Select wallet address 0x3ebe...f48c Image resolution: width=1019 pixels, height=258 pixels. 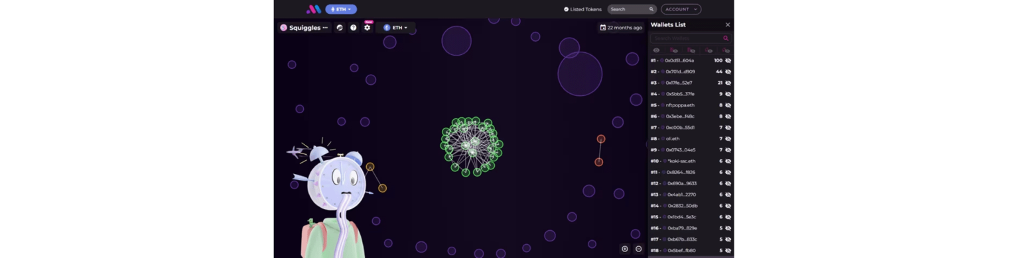point(680,116)
